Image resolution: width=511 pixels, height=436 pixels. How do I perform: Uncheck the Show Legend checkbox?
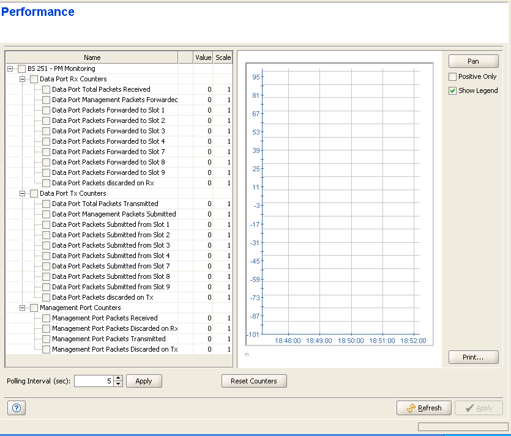coord(453,91)
